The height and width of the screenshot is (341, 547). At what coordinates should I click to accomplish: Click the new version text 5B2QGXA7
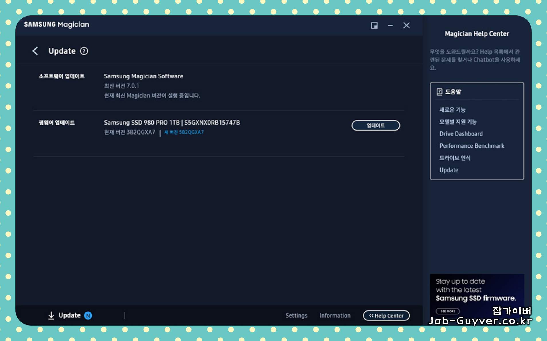pyautogui.click(x=184, y=132)
